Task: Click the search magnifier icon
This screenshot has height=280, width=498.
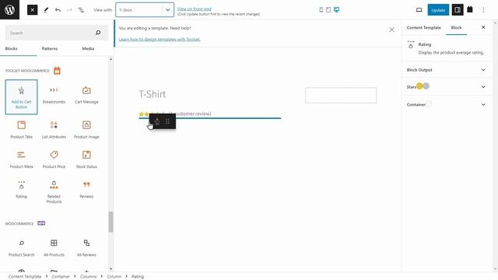Action: (98, 33)
